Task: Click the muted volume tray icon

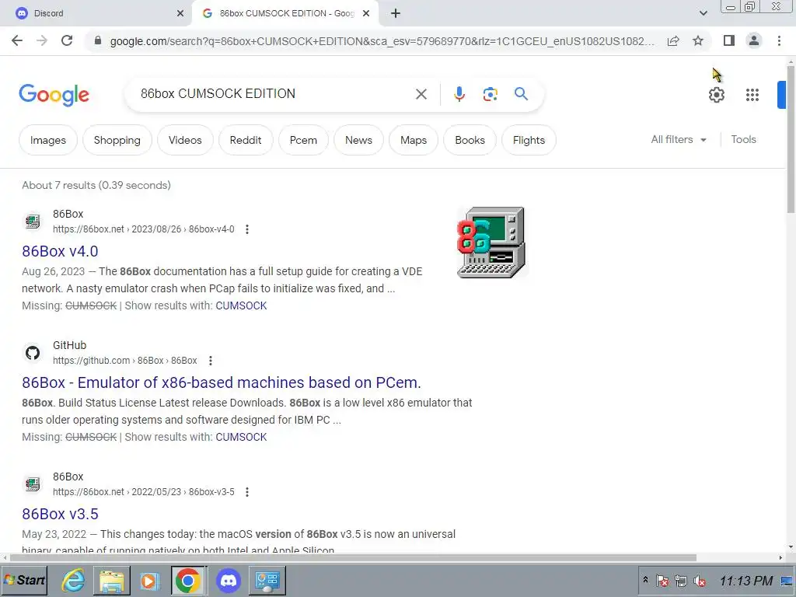Action: 700,581
